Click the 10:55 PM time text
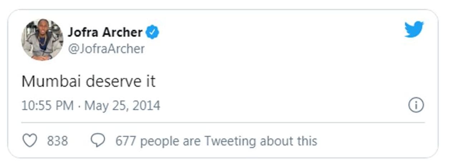458x165 pixels. [x=47, y=106]
